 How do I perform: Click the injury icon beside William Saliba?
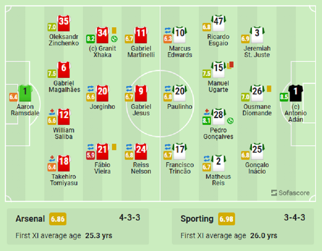click(52, 112)
